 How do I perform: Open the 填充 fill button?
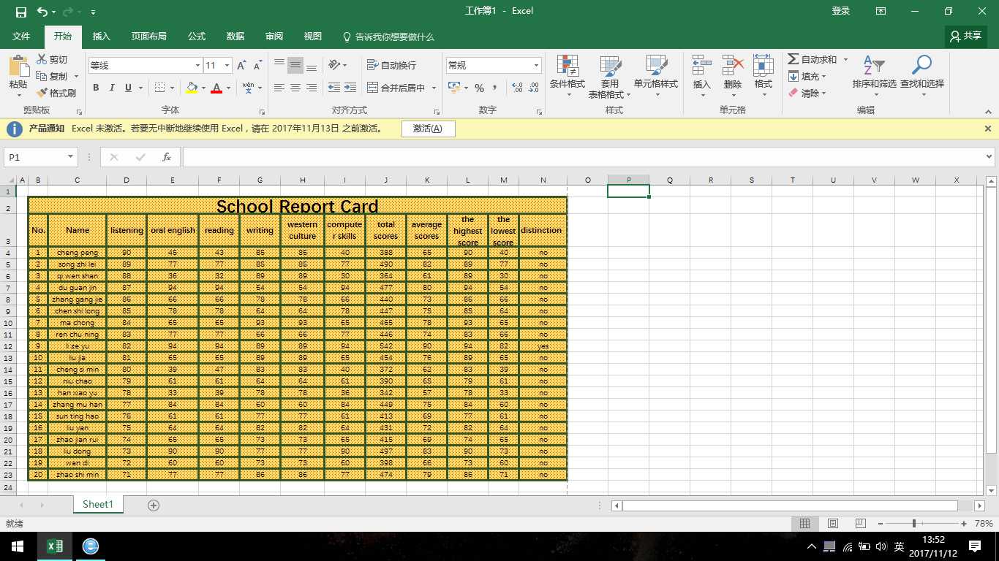(807, 76)
